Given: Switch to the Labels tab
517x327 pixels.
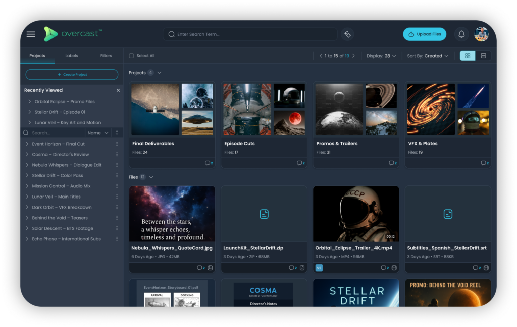Looking at the screenshot, I should pyautogui.click(x=72, y=56).
